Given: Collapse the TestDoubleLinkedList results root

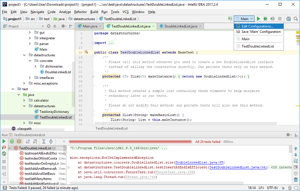Looking at the screenshot, I should [x=10, y=148].
